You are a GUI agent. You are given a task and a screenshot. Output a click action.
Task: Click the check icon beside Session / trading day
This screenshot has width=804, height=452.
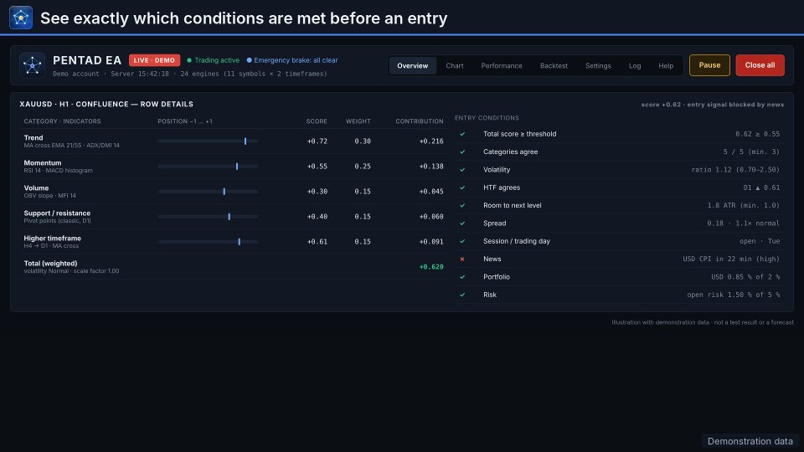pos(462,241)
